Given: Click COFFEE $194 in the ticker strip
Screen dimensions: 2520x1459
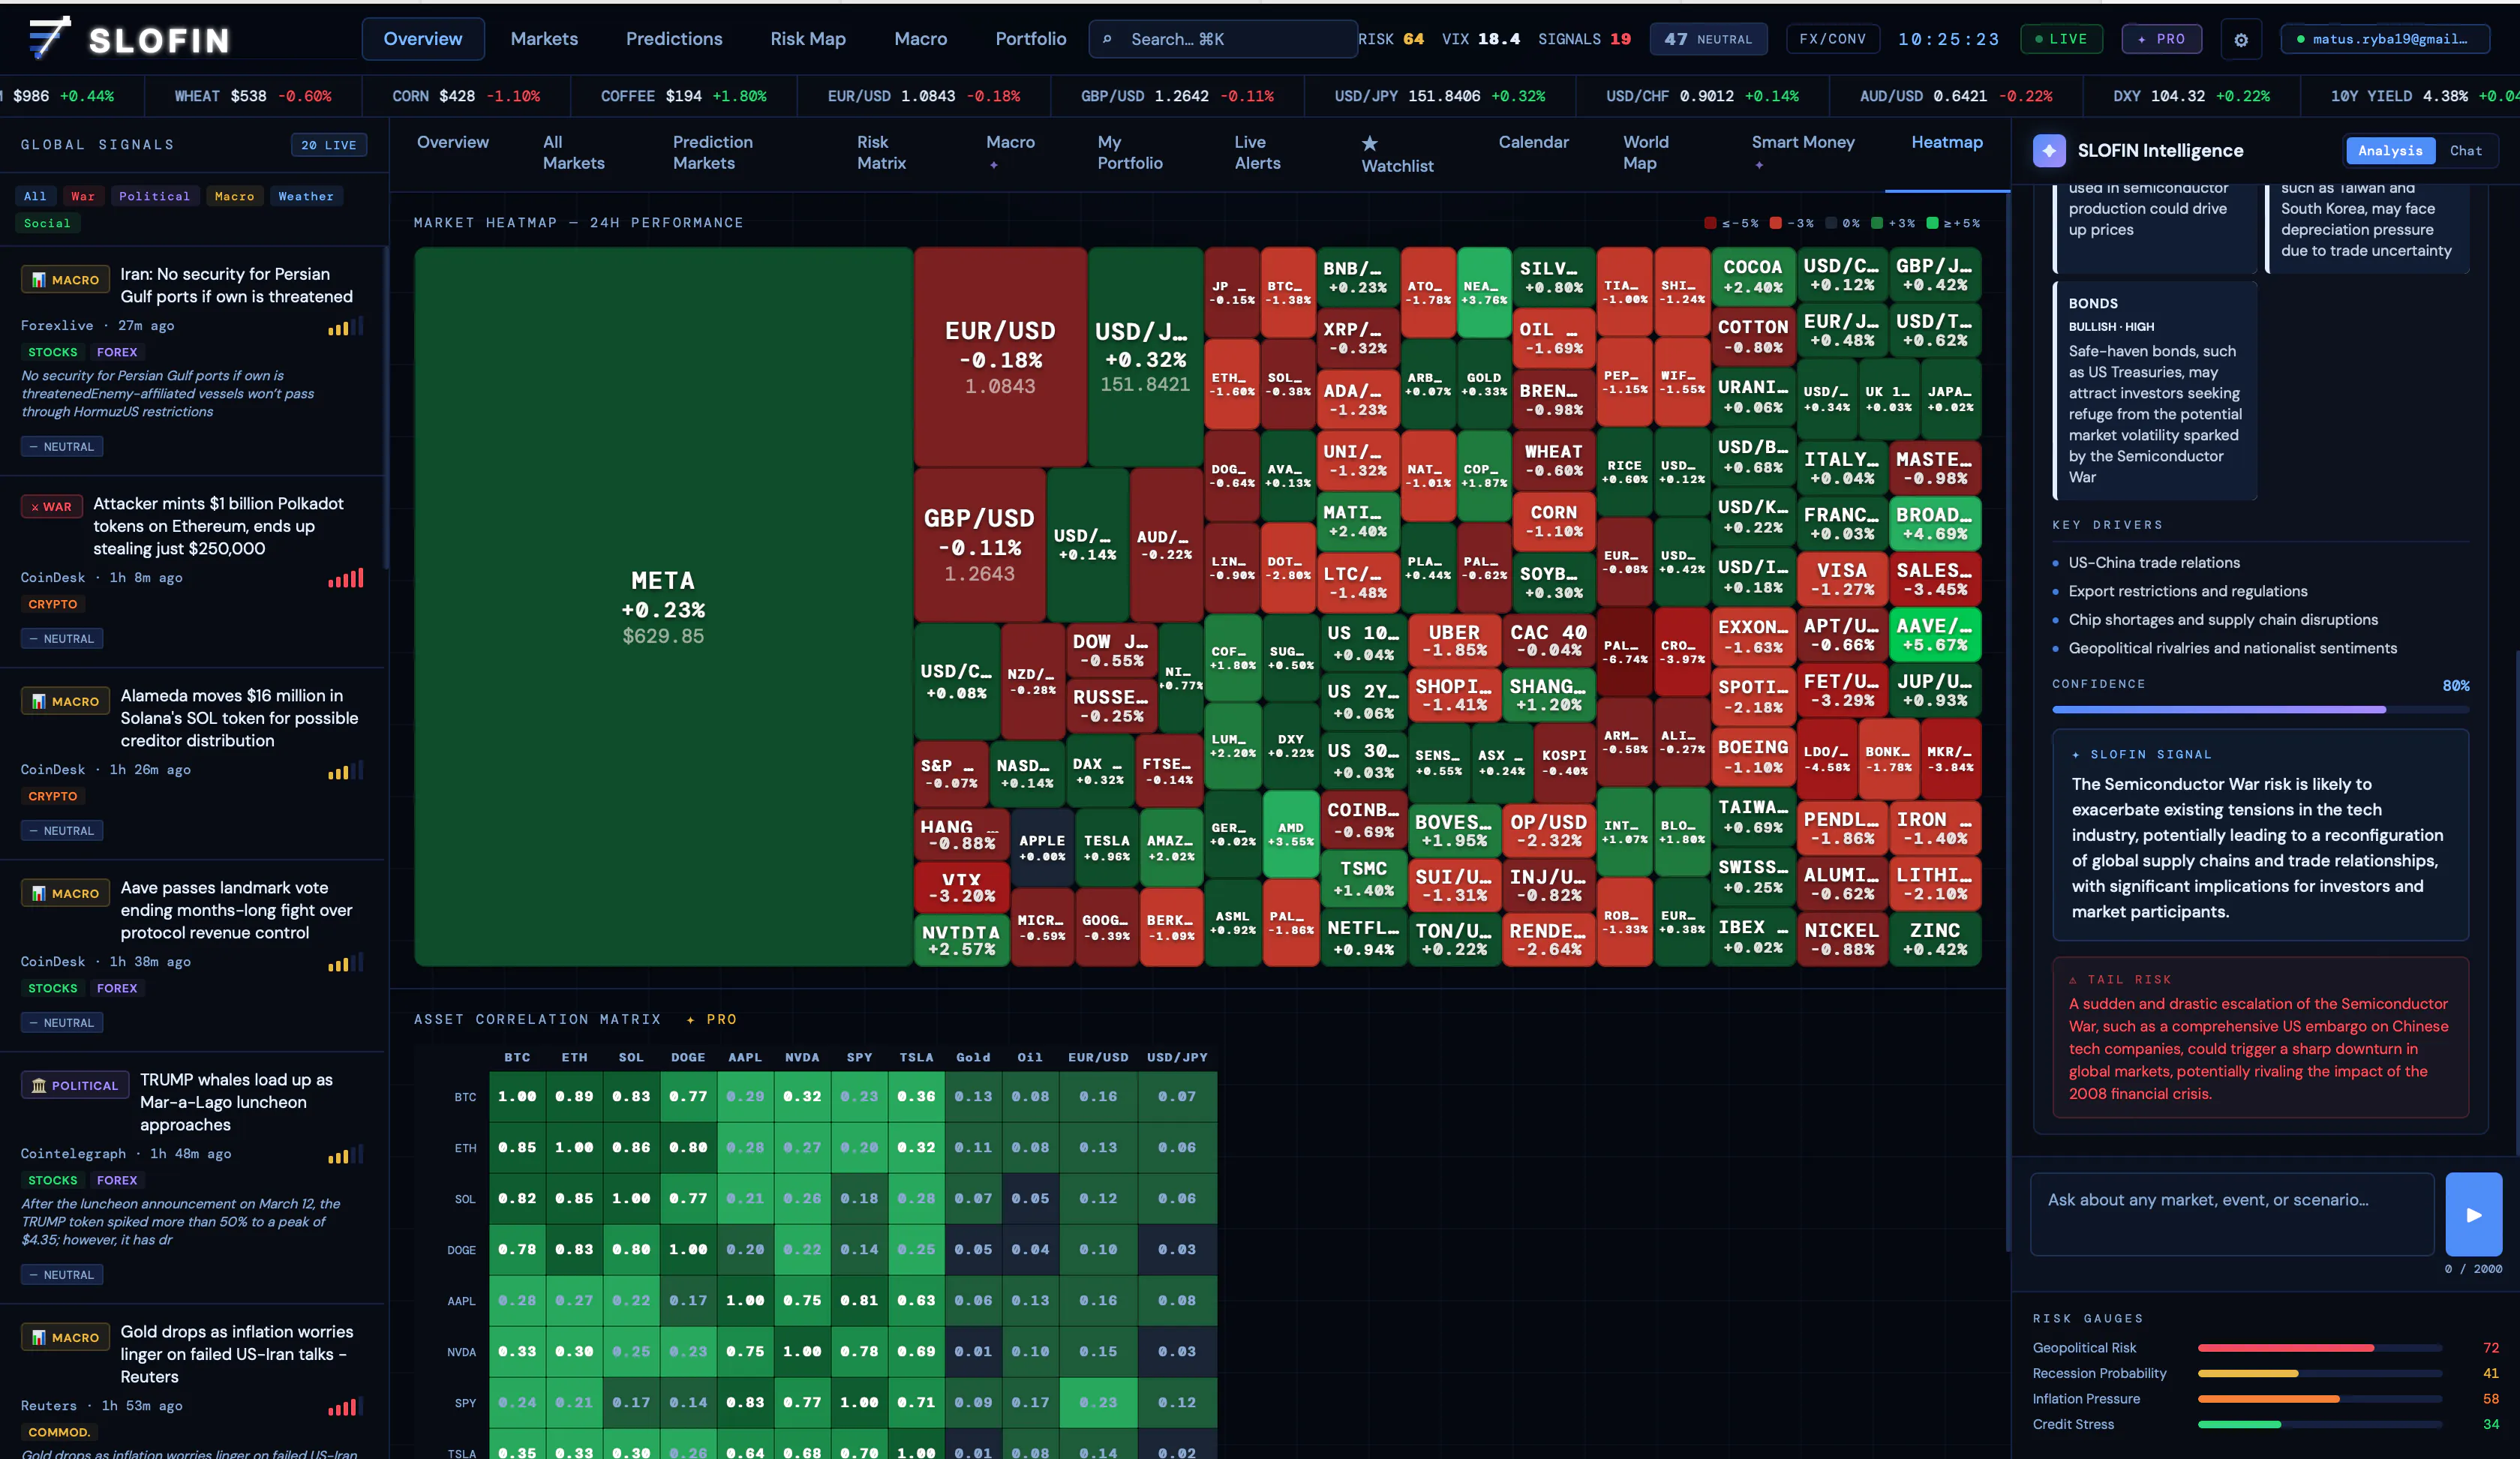Looking at the screenshot, I should (x=684, y=96).
